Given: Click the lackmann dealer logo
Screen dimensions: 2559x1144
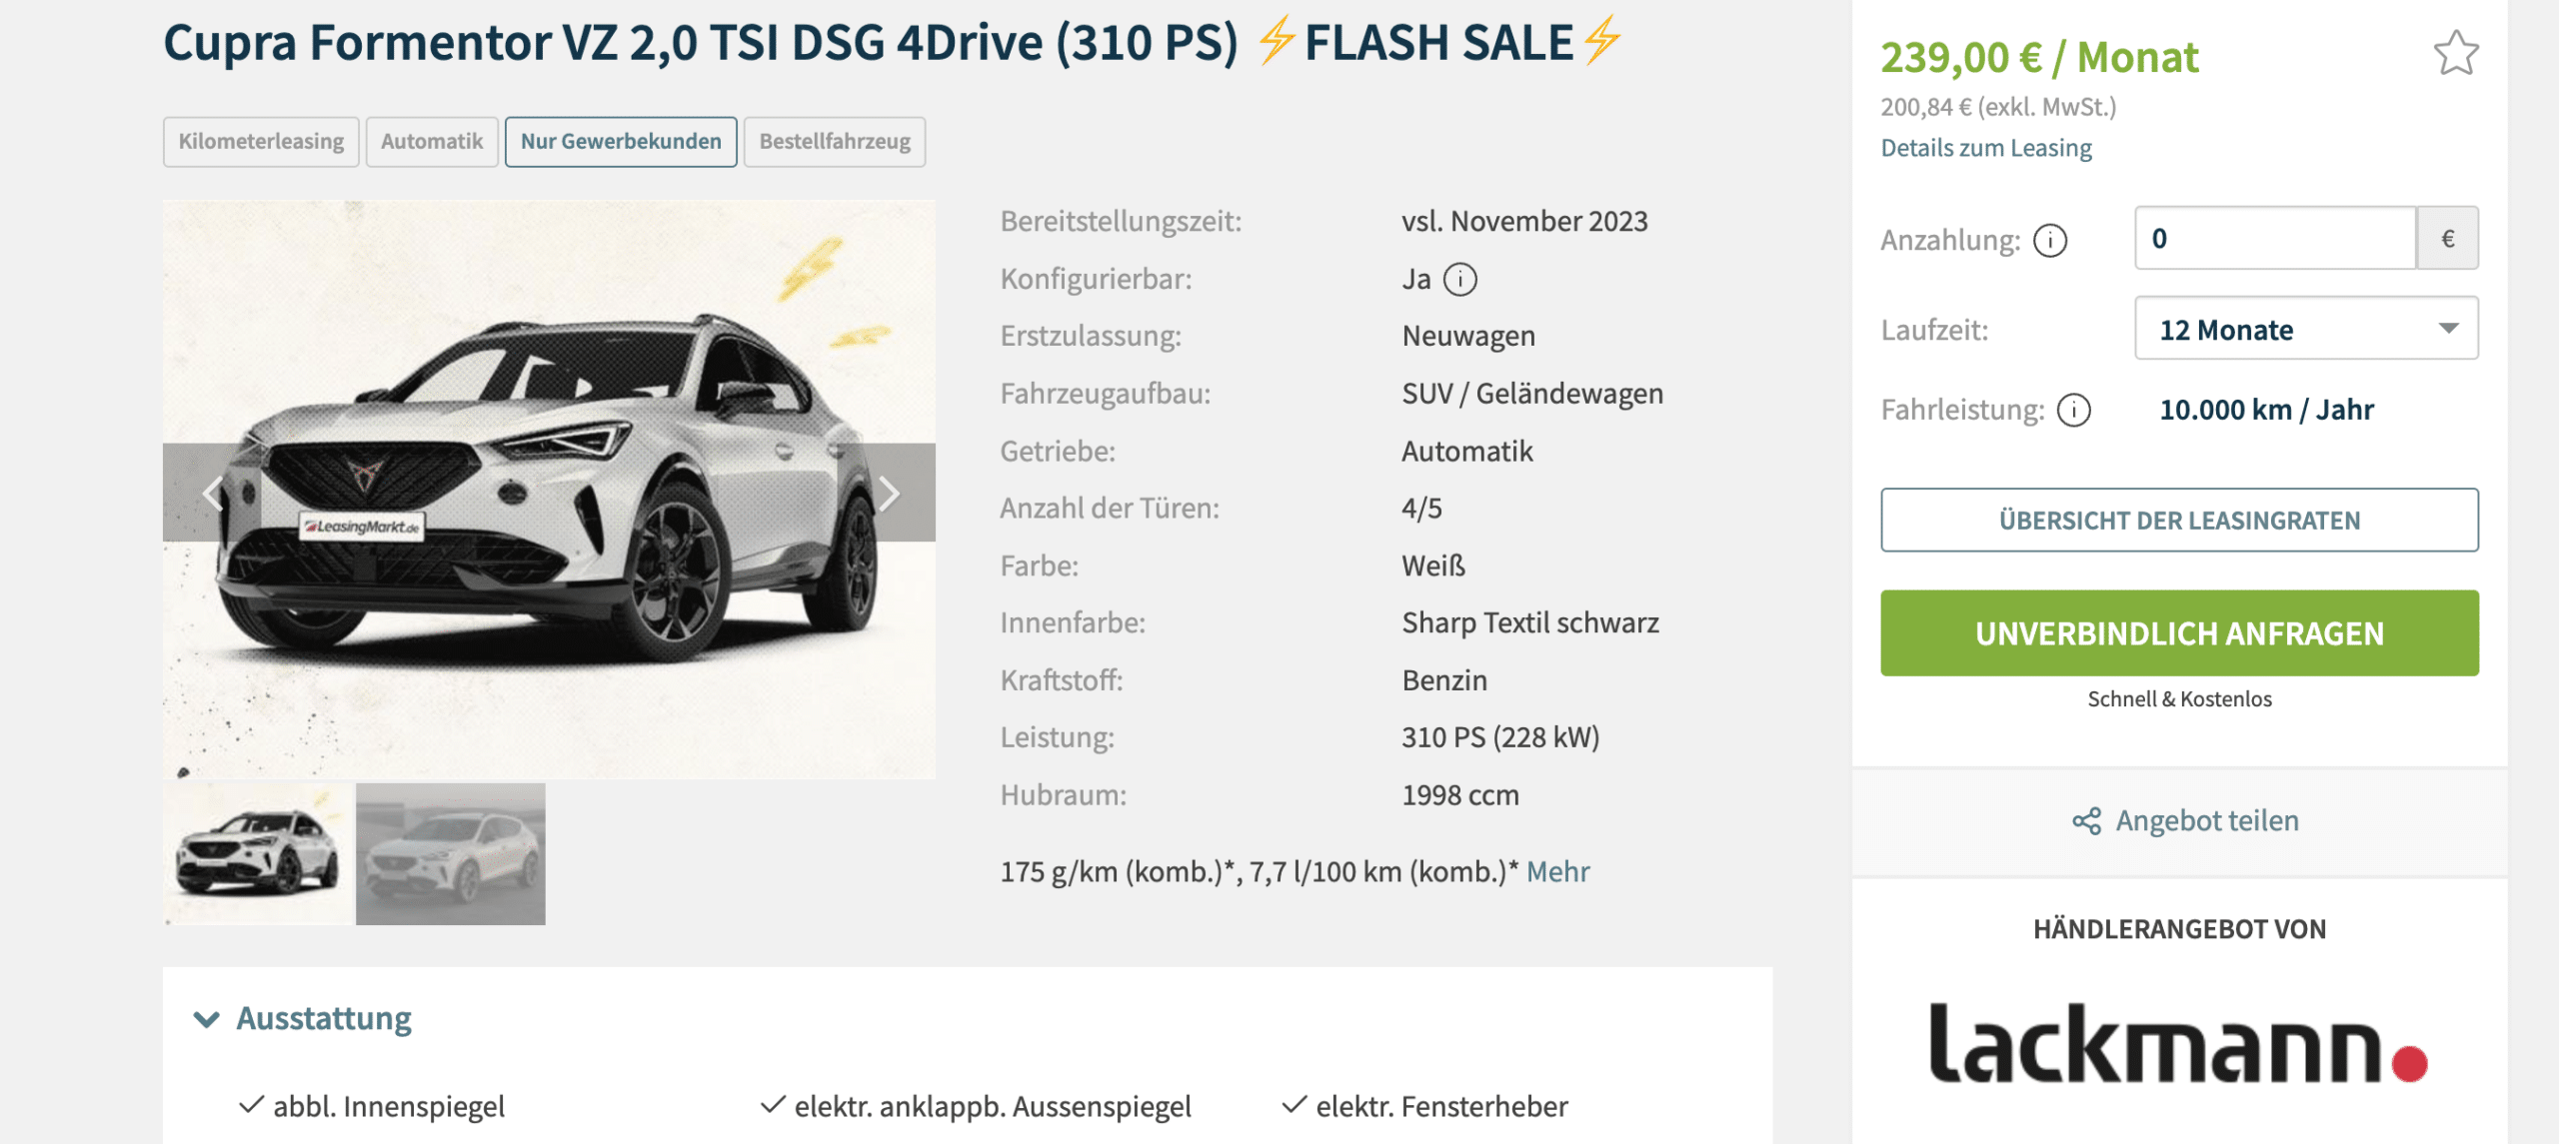Looking at the screenshot, I should (2178, 1044).
